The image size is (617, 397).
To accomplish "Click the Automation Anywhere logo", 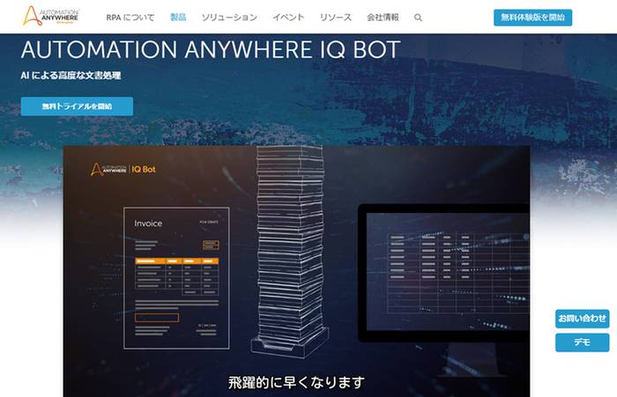I will tap(51, 16).
